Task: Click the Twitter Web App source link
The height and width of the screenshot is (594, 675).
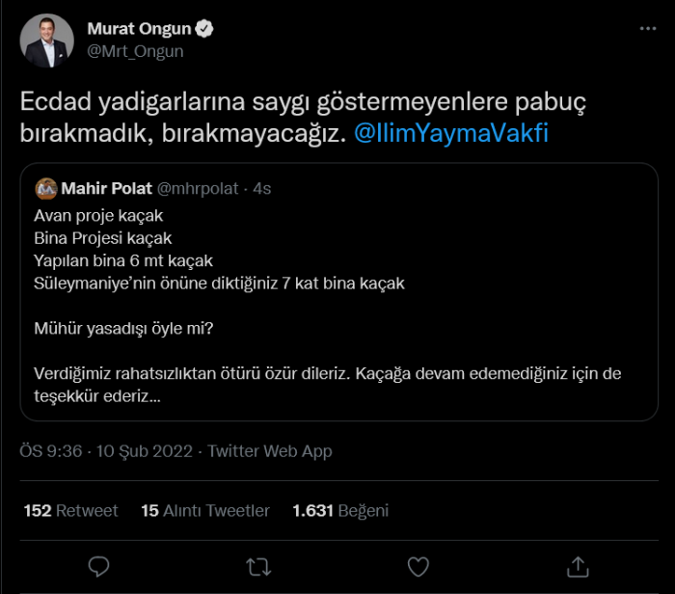Action: [270, 451]
